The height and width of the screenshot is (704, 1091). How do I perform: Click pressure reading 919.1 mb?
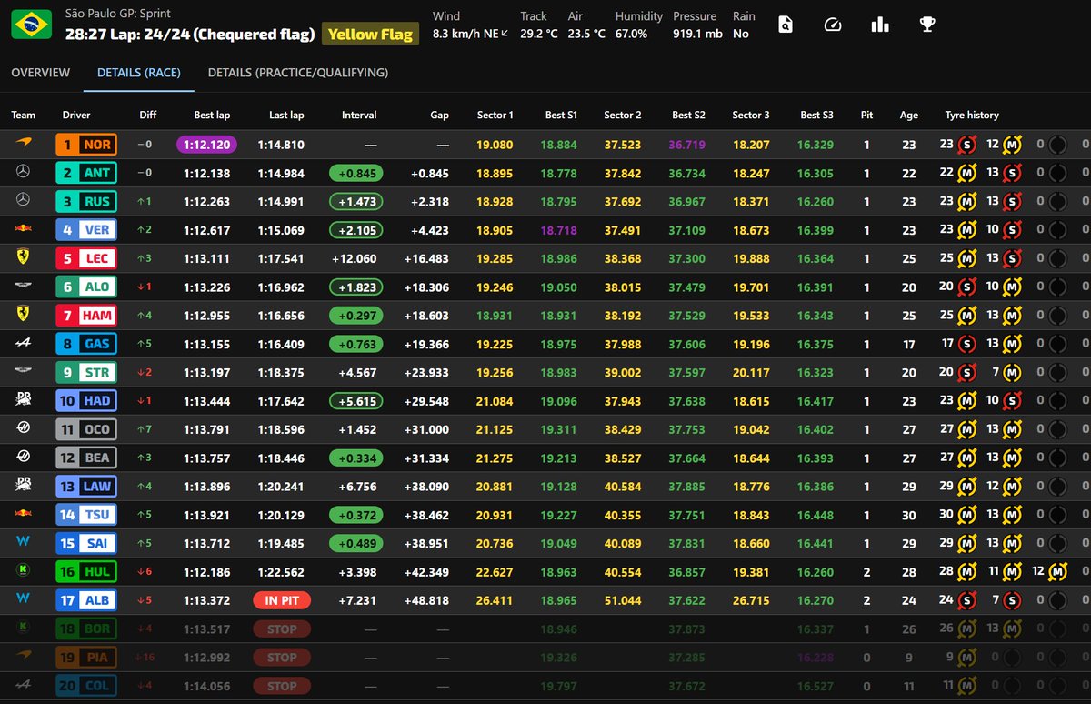point(698,34)
